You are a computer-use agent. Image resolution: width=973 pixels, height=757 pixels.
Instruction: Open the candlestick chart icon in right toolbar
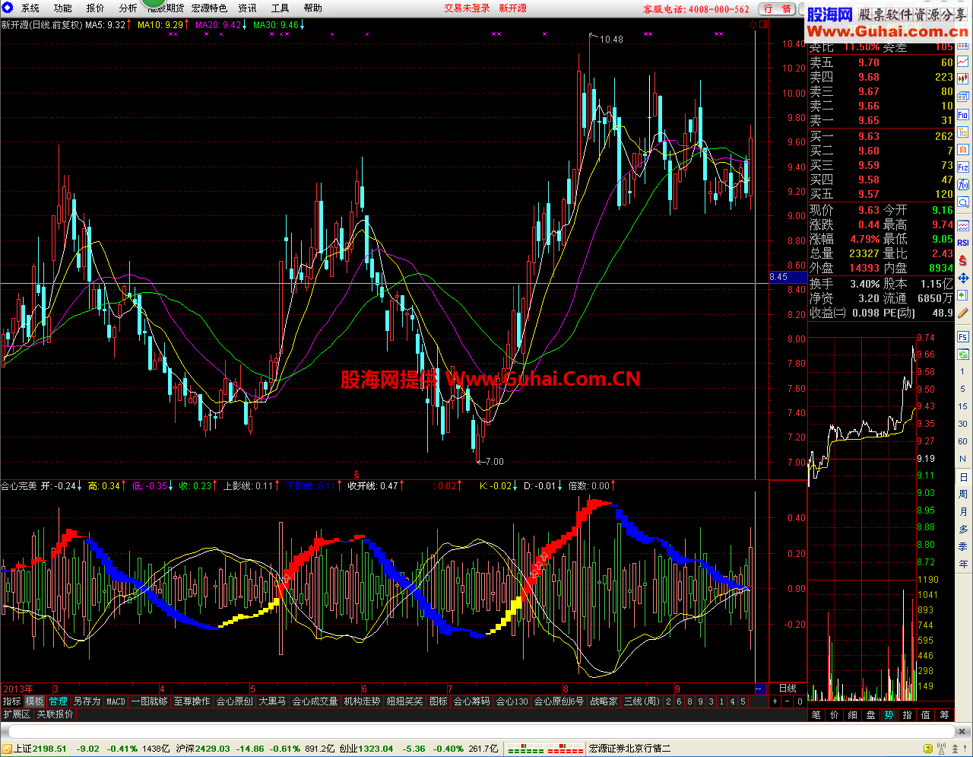click(963, 78)
